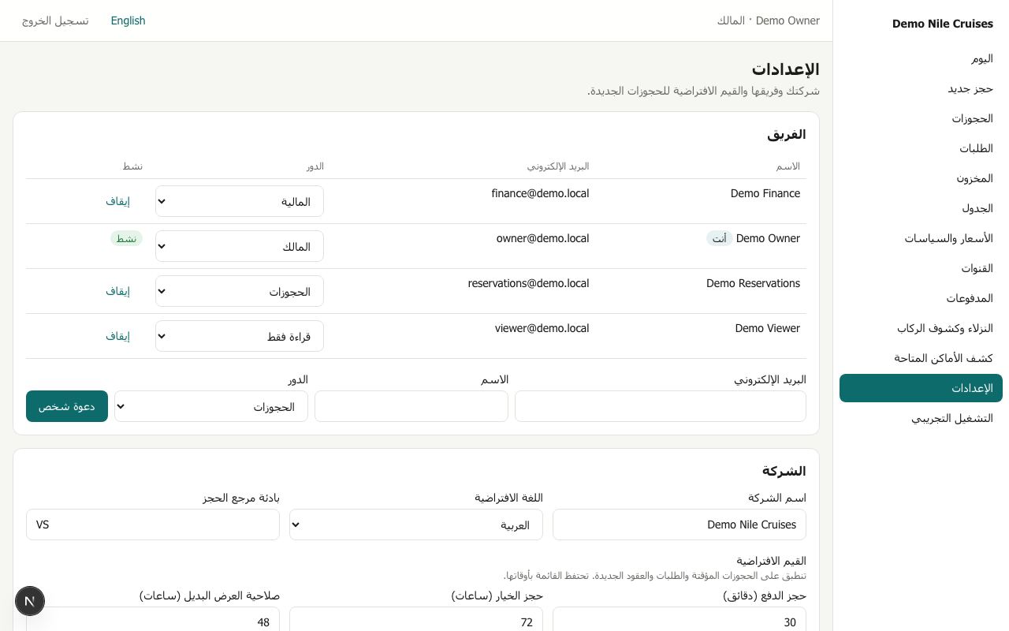The height and width of the screenshot is (631, 1009).
Task: Open النزلاء وكشوف الركاب page
Action: pyautogui.click(x=921, y=328)
